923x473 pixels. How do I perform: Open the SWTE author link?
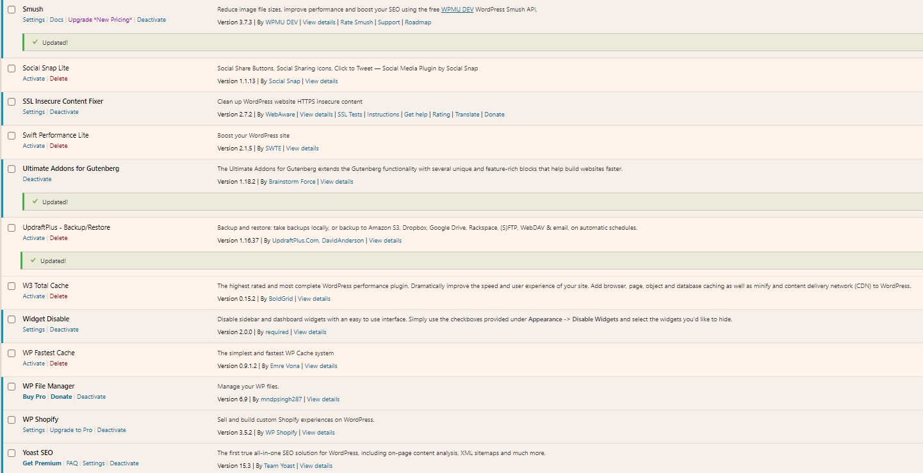pos(274,148)
